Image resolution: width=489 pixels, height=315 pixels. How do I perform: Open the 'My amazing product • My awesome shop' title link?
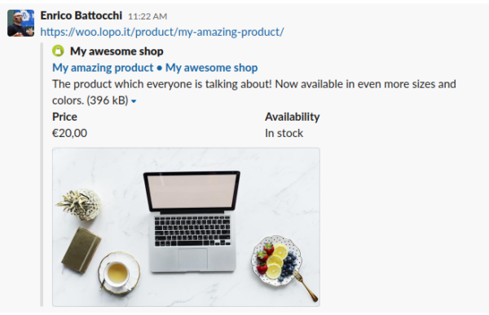155,68
